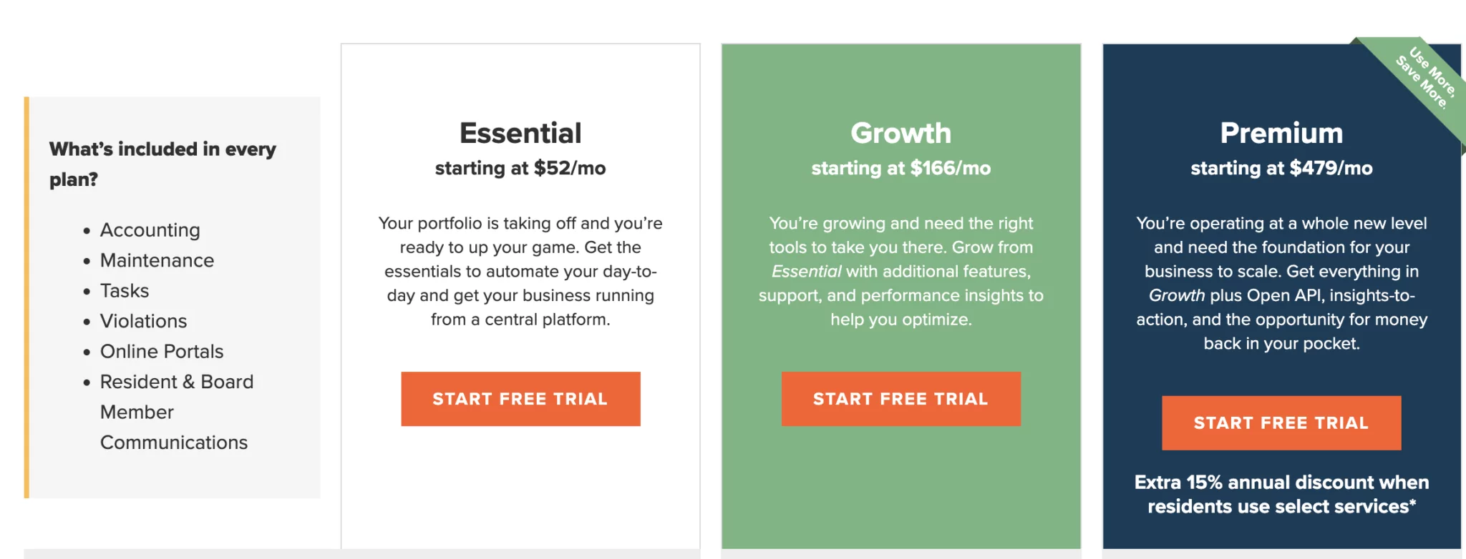This screenshot has height=559, width=1466.
Task: Click the starting at $52/mo price
Action: [x=520, y=168]
